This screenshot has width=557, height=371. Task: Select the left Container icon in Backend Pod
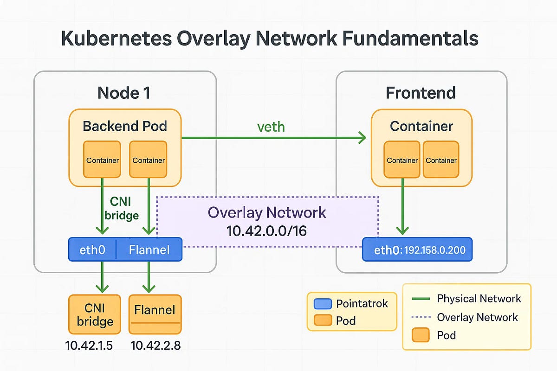point(102,160)
